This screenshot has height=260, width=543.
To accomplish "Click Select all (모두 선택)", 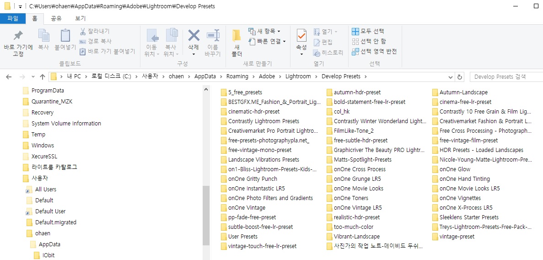I will click(368, 32).
